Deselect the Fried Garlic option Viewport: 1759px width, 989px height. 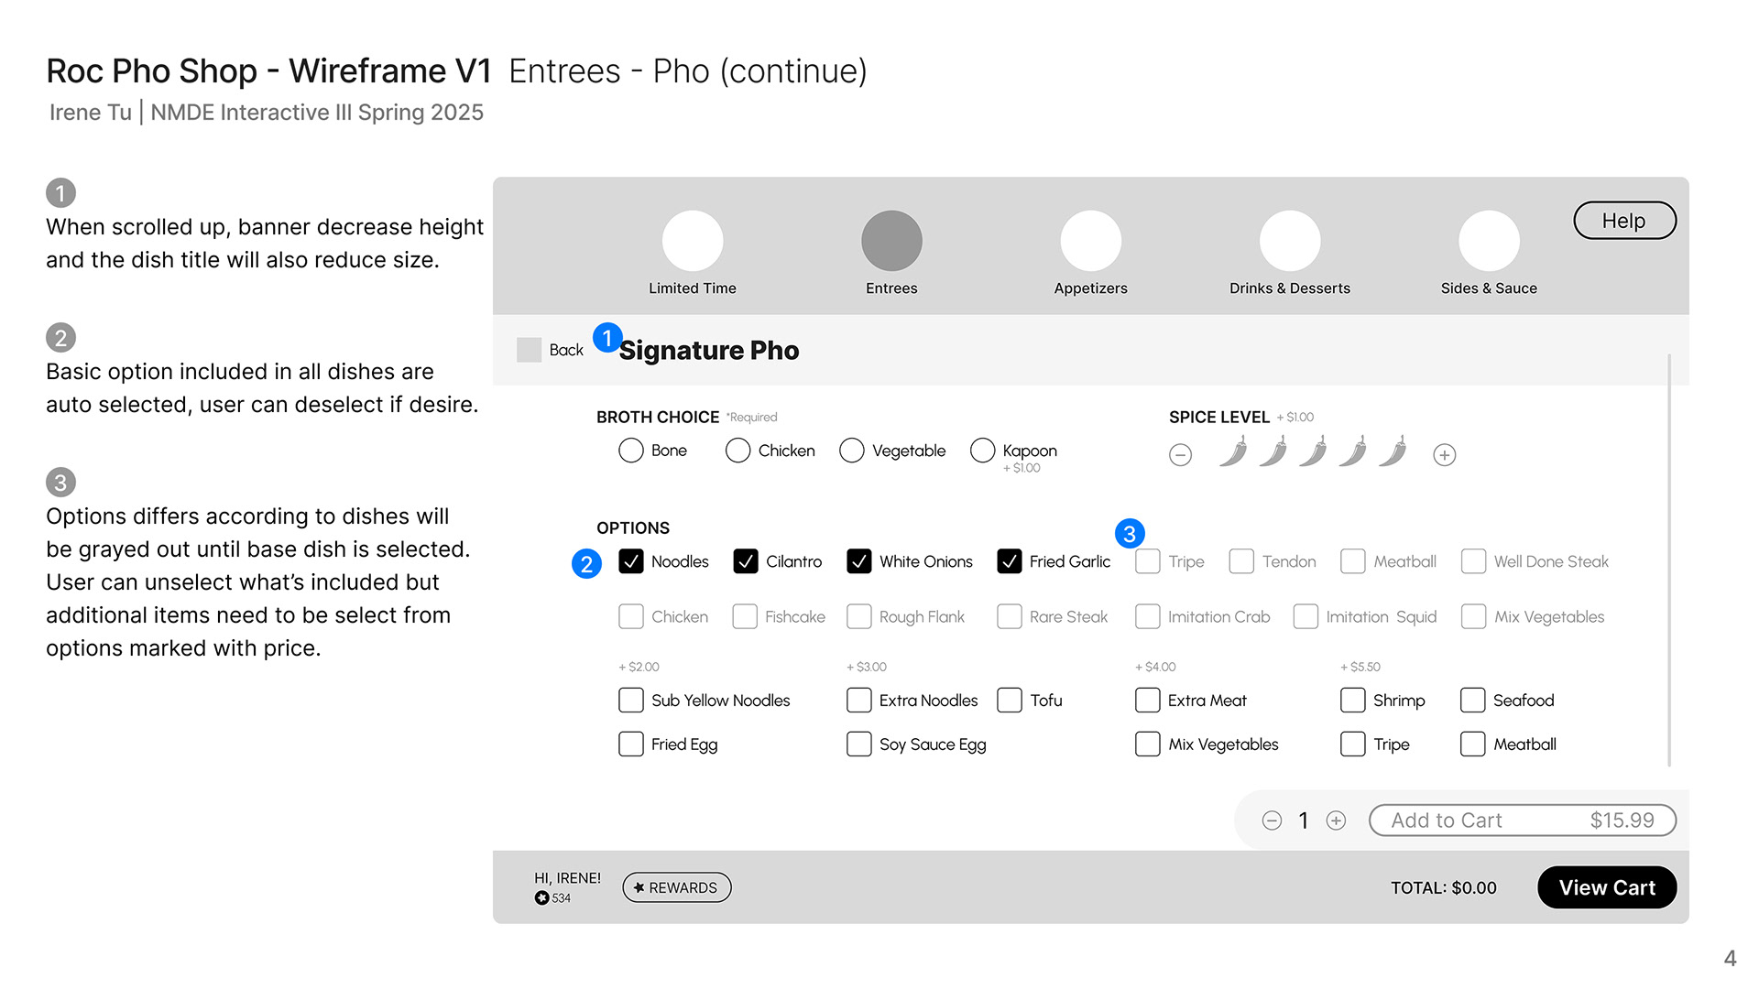click(x=1009, y=561)
